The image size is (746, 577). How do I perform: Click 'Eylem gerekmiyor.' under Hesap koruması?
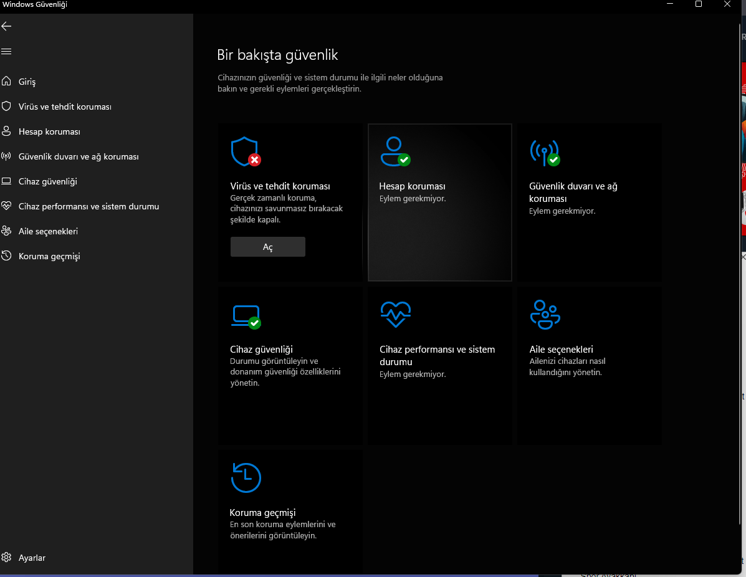pos(413,198)
